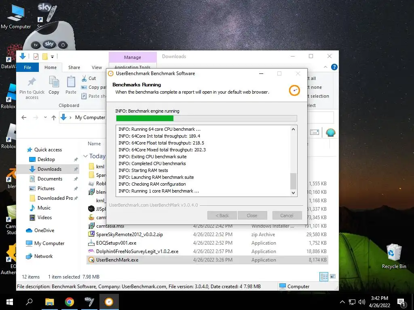
Task: Show hidden system tray icons chevron
Action: pos(342,302)
